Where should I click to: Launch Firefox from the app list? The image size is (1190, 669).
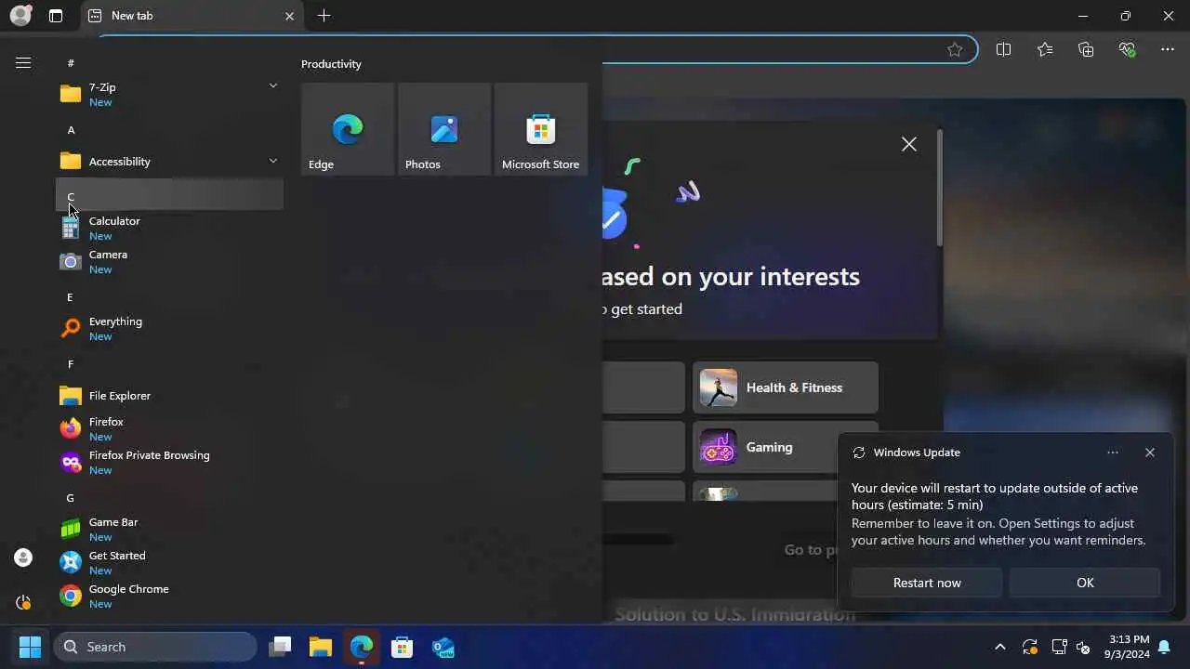pos(169,428)
